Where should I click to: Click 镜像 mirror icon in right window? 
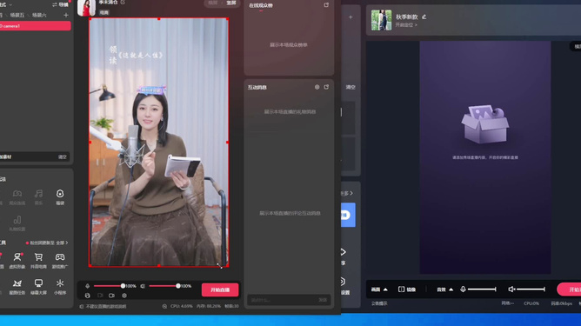[401, 289]
